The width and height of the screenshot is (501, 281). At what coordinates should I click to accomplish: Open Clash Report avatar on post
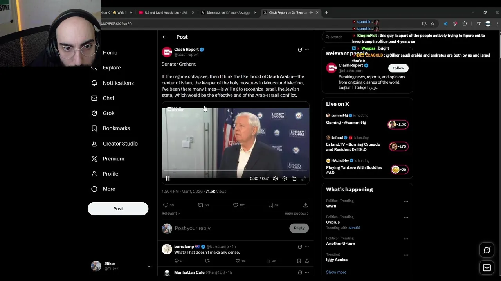tap(167, 52)
